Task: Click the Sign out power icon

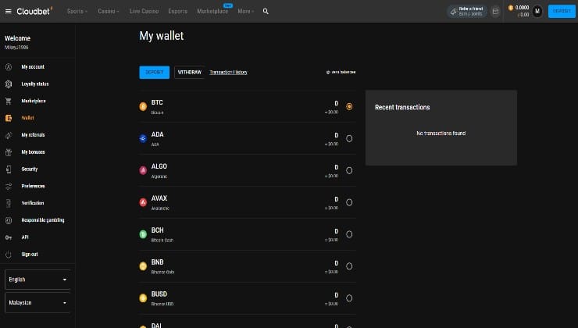Action: pos(9,255)
